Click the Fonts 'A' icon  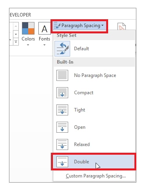(45, 28)
